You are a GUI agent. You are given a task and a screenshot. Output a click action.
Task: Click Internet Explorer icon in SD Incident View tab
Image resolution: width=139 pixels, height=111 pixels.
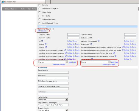click(x=3, y=2)
